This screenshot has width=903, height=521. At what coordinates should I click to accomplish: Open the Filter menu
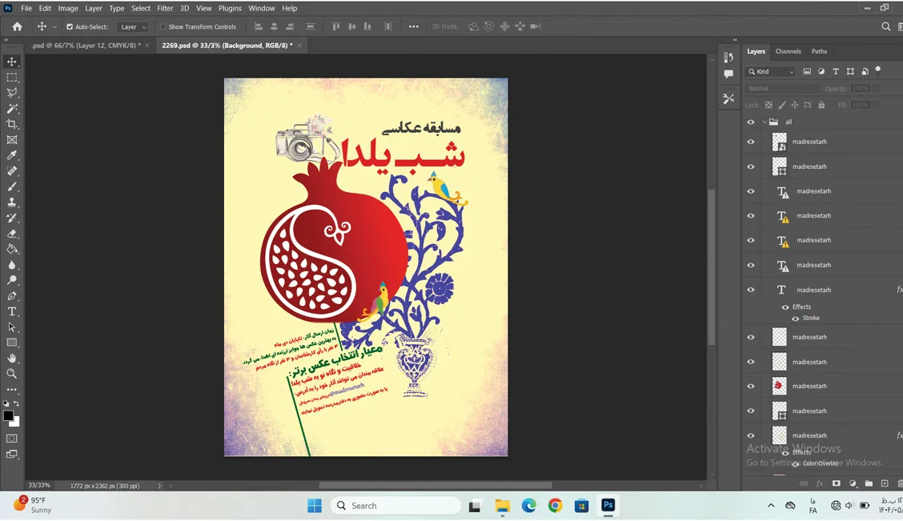point(165,8)
